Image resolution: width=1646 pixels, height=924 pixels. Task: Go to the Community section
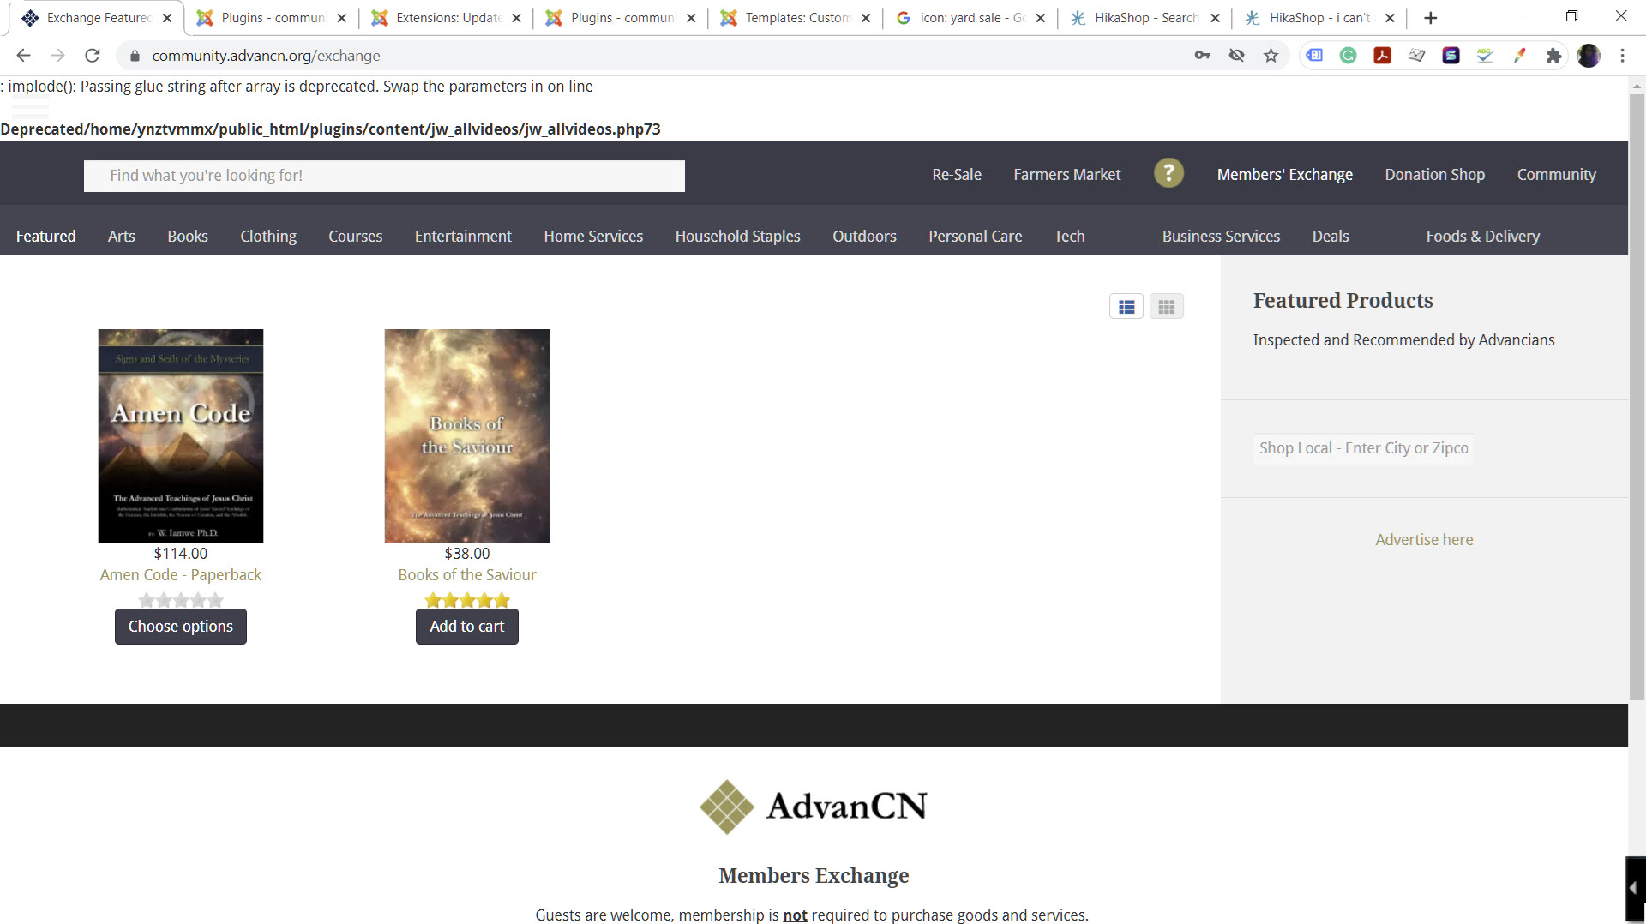[x=1557, y=174]
